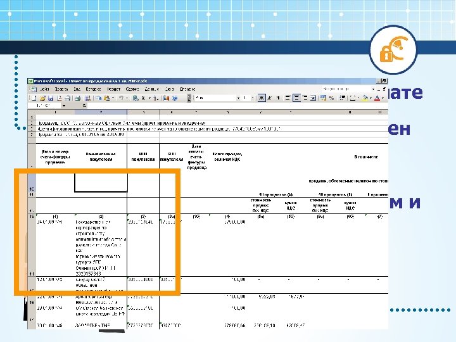Click the Undo arrow icon
Image resolution: width=456 pixels, height=342 pixels.
click(121, 98)
